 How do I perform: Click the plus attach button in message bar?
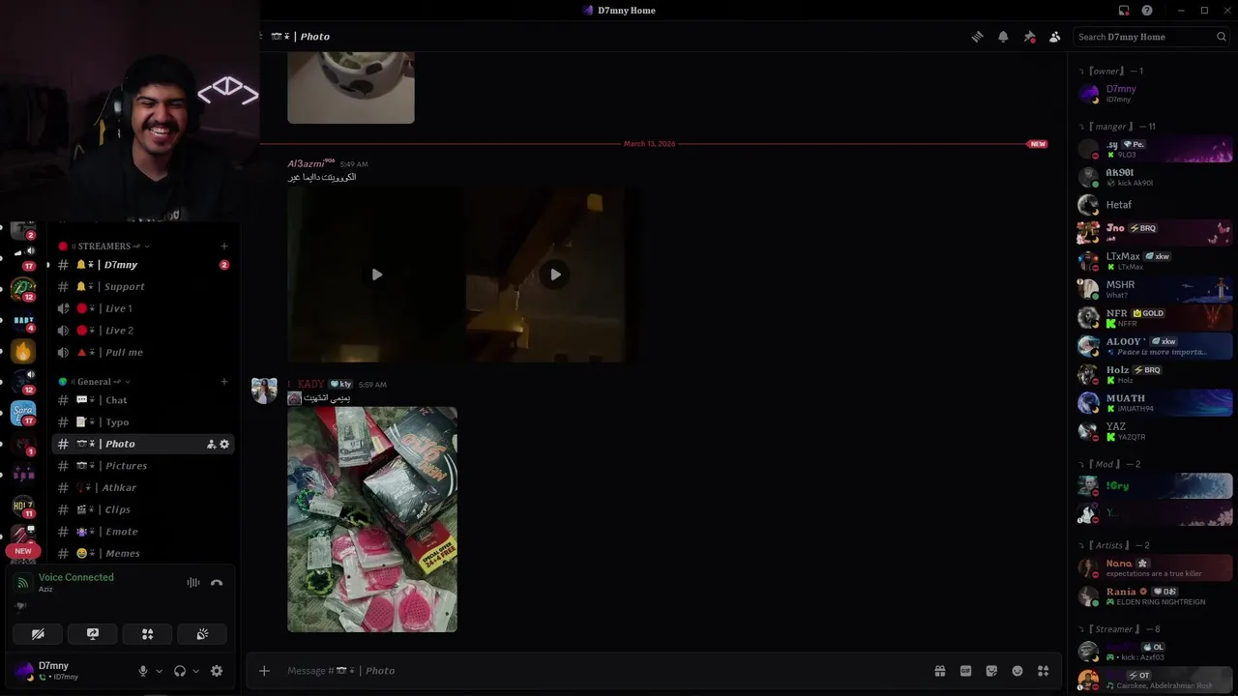click(264, 671)
